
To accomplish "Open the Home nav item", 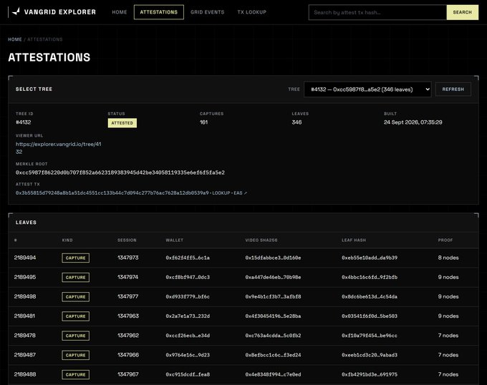I will coord(120,12).
